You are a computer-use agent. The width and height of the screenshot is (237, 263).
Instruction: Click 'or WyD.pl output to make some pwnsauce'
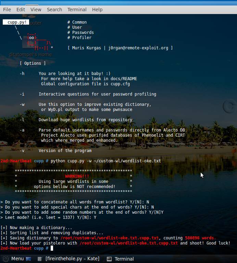(x=87, y=110)
